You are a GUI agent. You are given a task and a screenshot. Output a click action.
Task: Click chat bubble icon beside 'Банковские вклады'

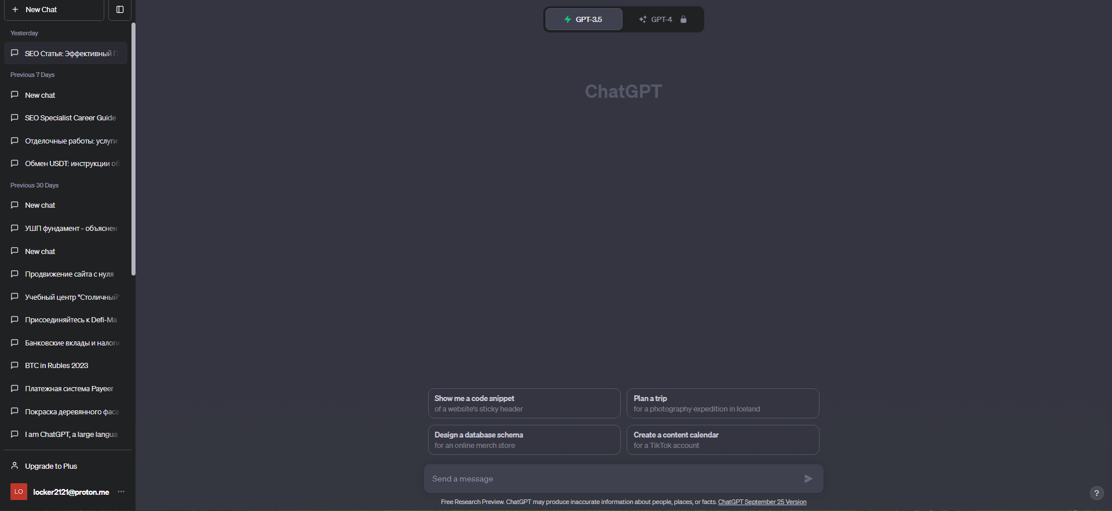[x=14, y=343]
